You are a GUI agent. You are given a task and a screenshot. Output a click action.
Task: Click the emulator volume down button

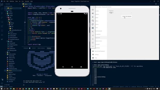click(93, 17)
